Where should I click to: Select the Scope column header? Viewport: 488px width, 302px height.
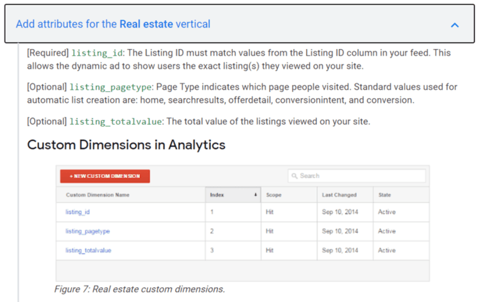[274, 195]
